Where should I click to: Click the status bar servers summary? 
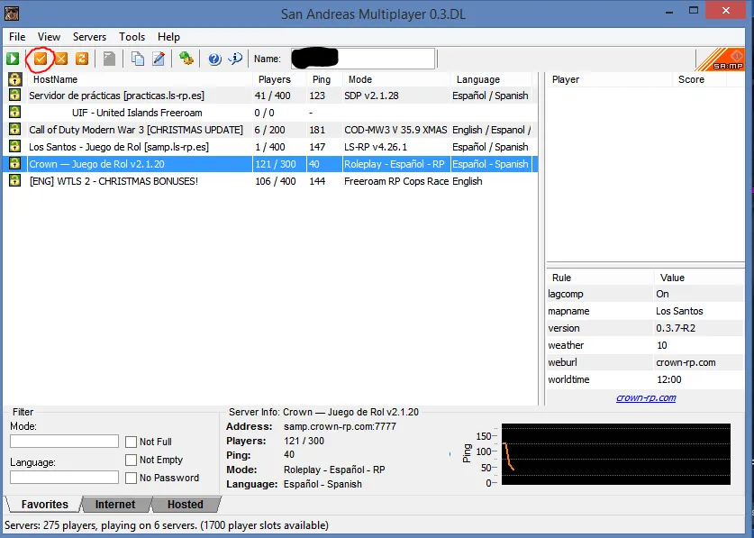coord(167,525)
